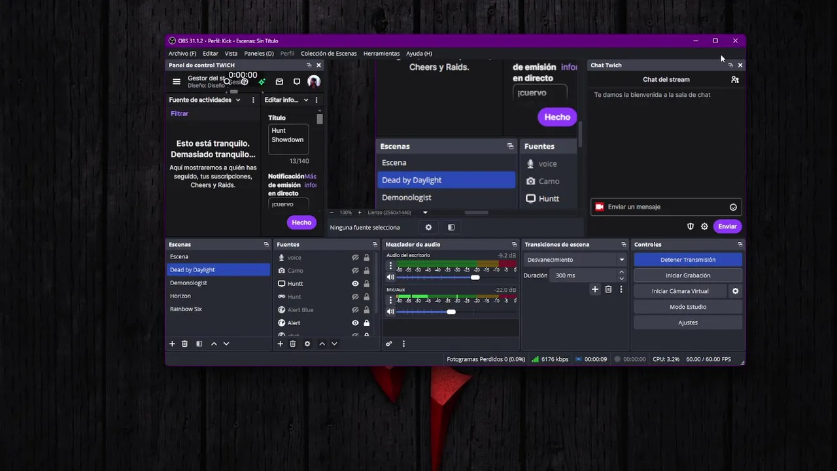Move source up in Fuentes toolbar
The height and width of the screenshot is (471, 837).
point(322,343)
